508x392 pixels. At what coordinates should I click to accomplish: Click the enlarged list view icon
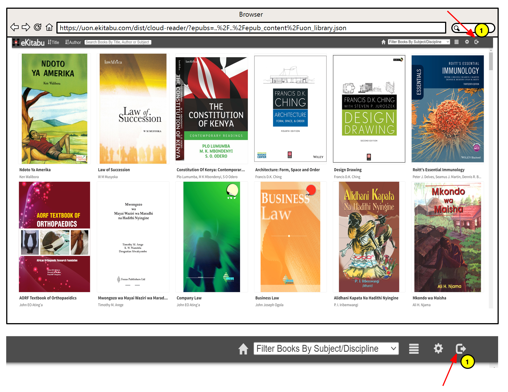pos(414,349)
